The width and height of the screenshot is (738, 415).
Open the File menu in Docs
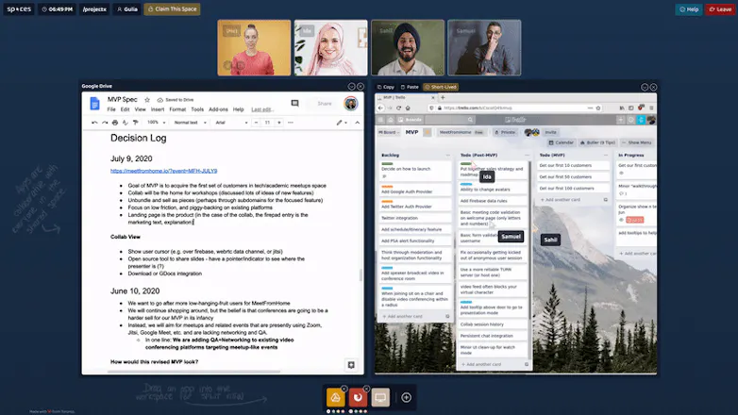coord(111,109)
